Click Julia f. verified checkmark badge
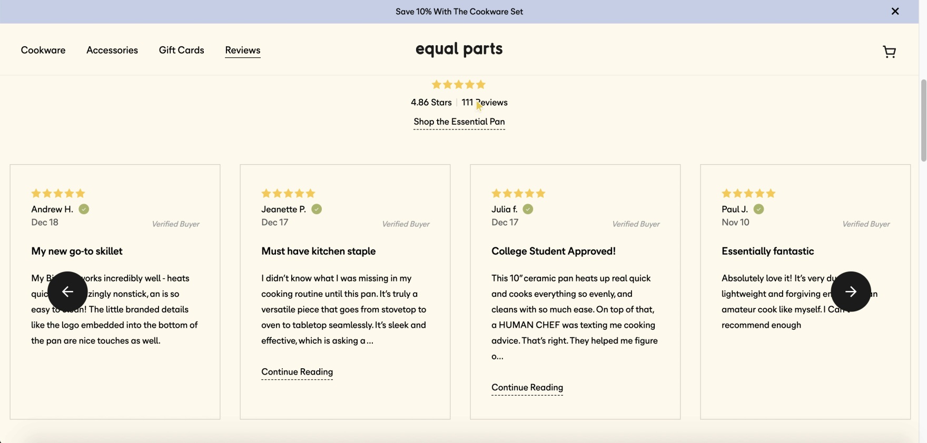 (528, 209)
